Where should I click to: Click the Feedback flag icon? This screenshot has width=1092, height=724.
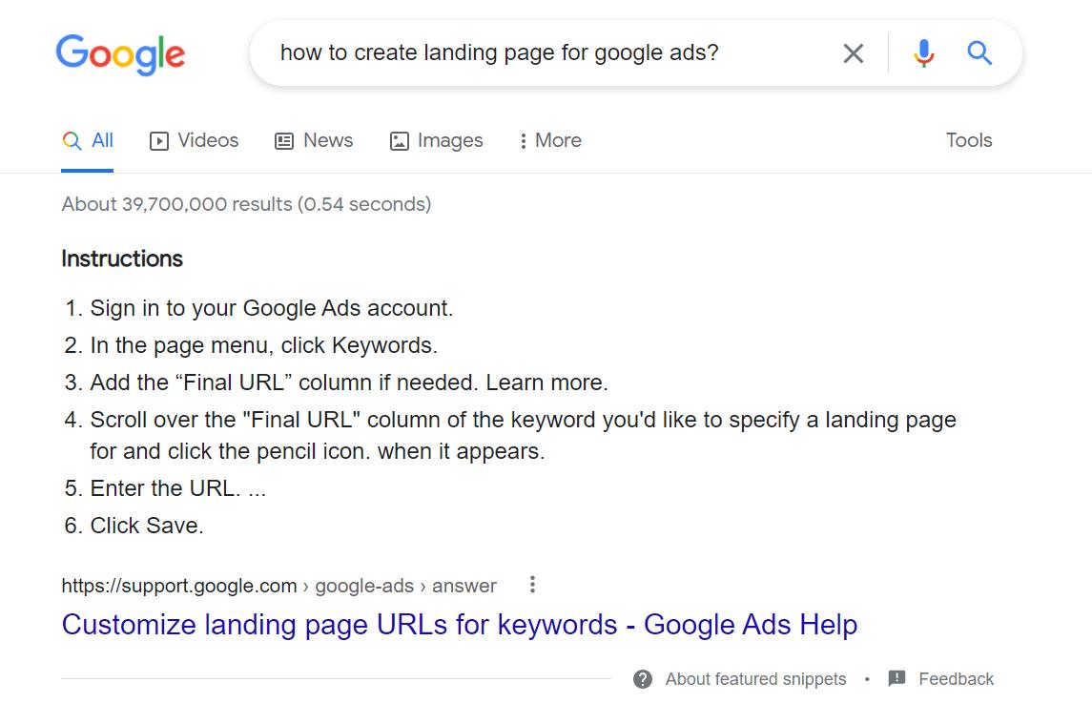click(x=896, y=678)
